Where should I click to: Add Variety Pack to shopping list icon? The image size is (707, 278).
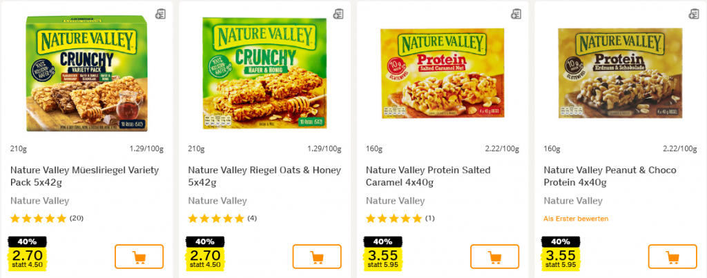pyautogui.click(x=161, y=14)
